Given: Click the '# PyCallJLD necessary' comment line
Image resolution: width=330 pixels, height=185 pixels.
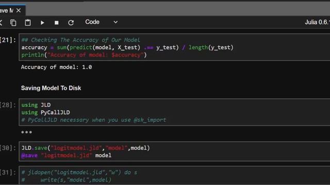Looking at the screenshot, I should [94, 120].
